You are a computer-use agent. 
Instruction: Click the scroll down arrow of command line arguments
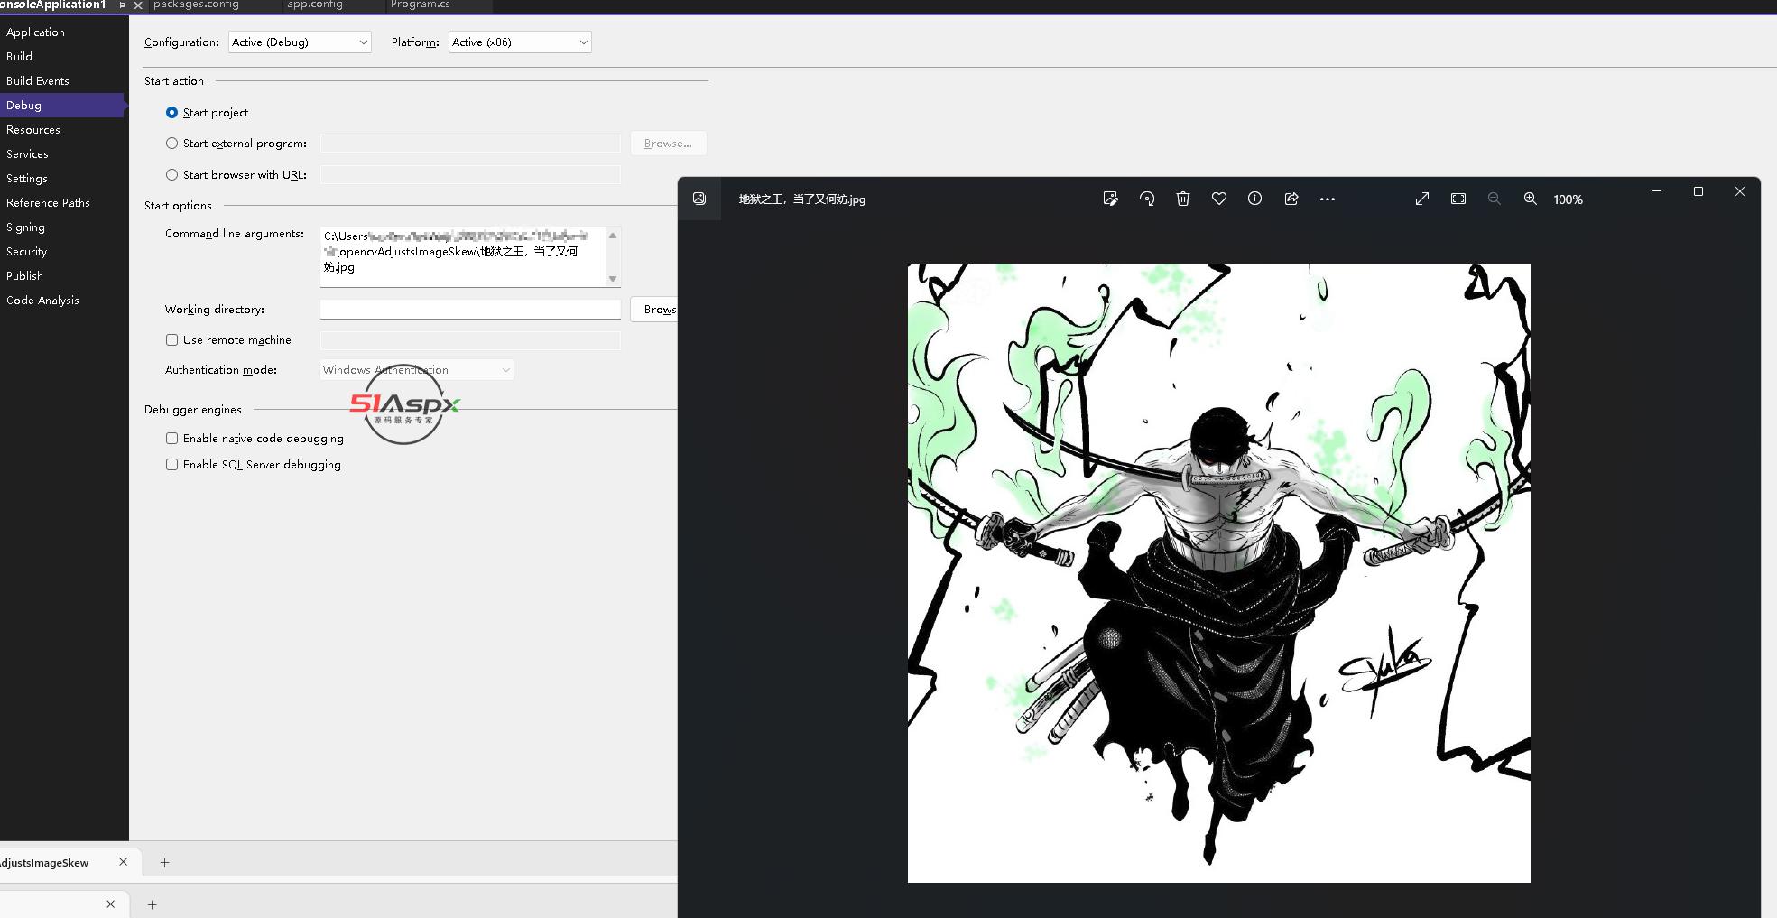click(x=613, y=279)
